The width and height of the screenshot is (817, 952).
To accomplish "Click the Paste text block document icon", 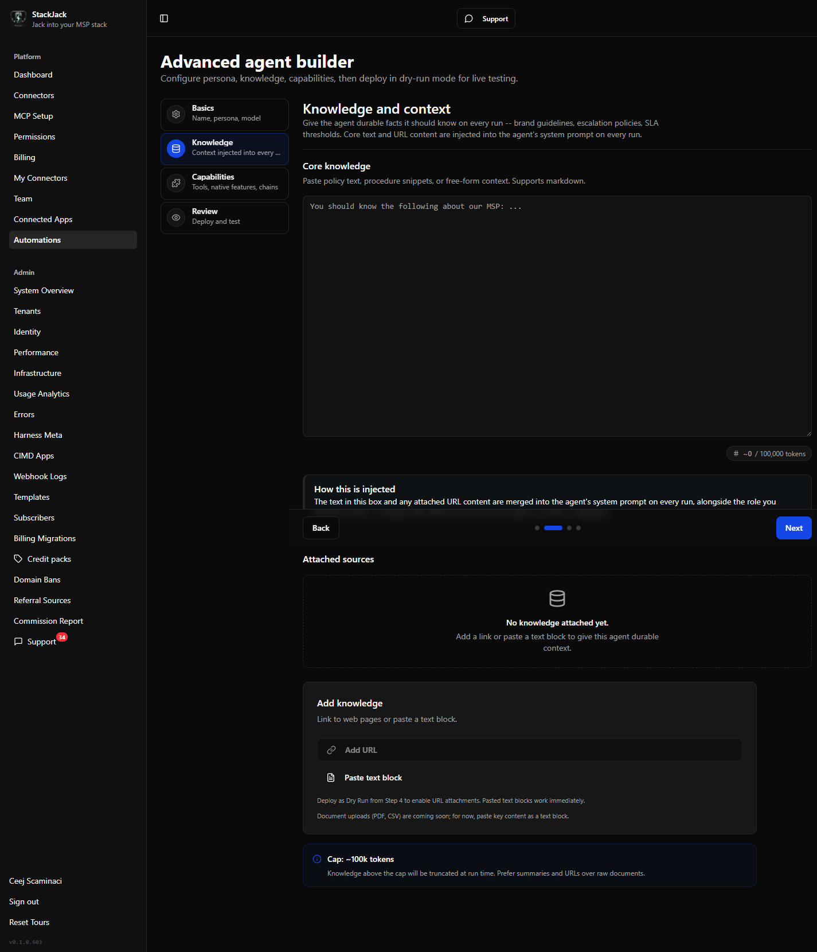I will [331, 778].
